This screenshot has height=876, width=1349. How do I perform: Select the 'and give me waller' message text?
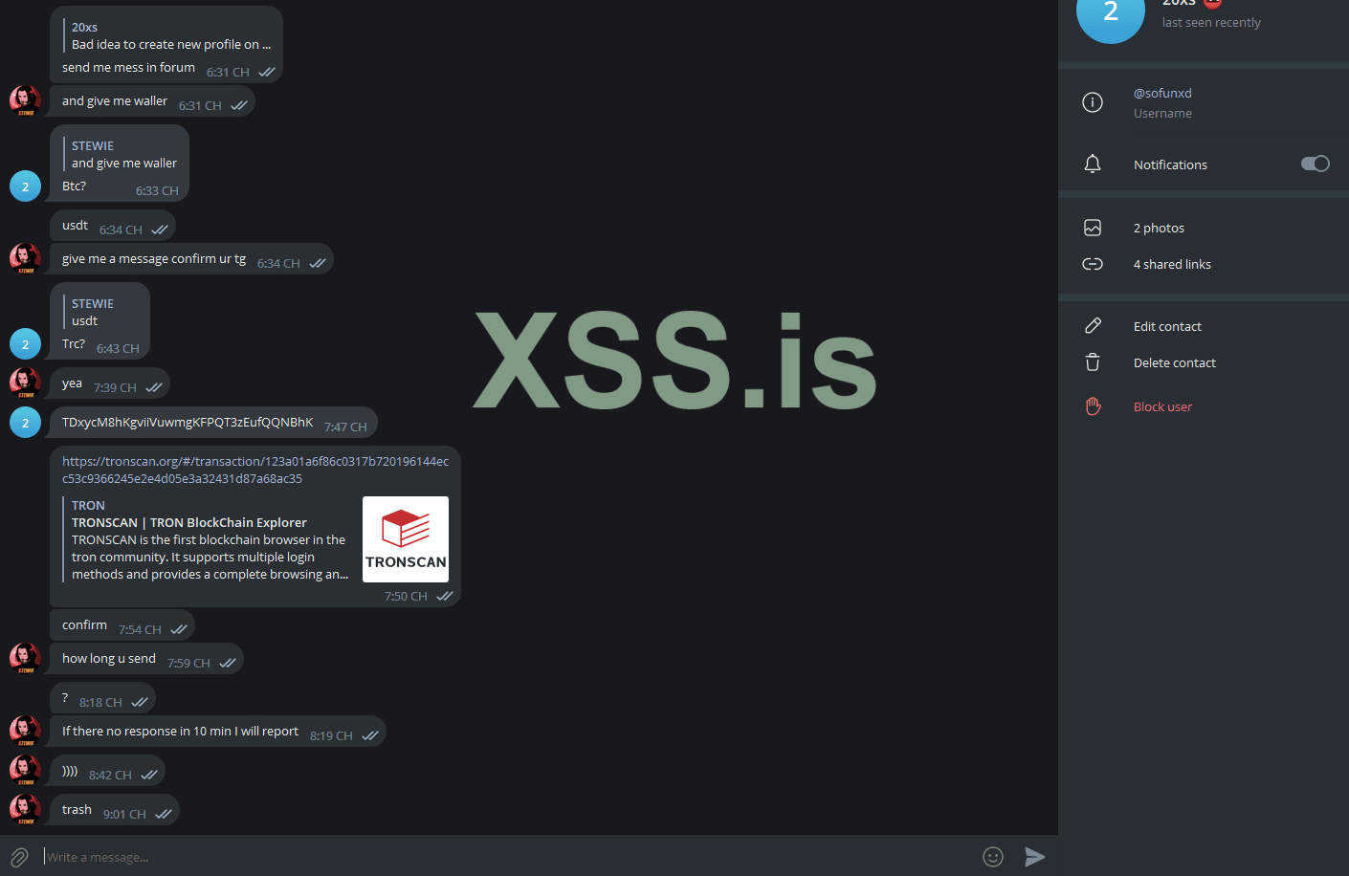click(x=115, y=100)
